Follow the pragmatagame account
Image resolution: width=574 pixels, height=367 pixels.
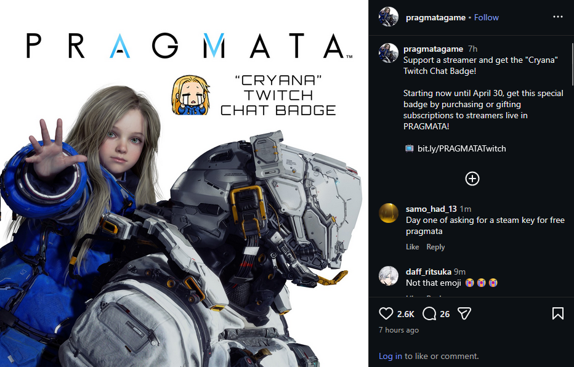[x=486, y=17]
